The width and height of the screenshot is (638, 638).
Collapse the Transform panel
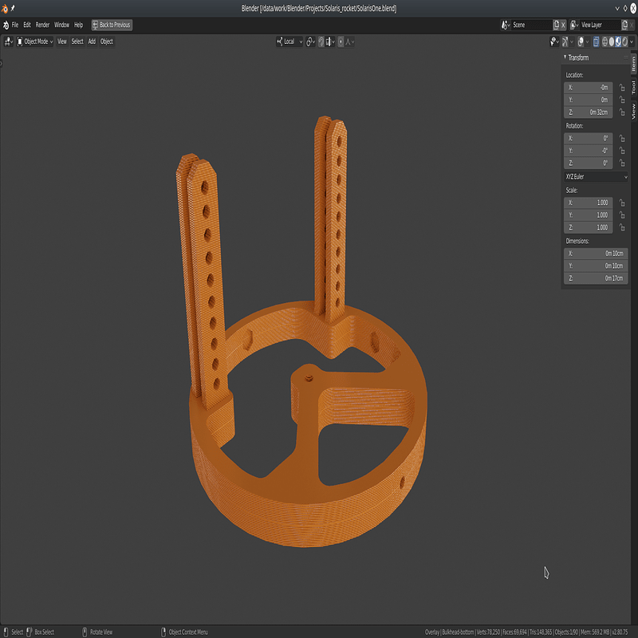click(565, 57)
